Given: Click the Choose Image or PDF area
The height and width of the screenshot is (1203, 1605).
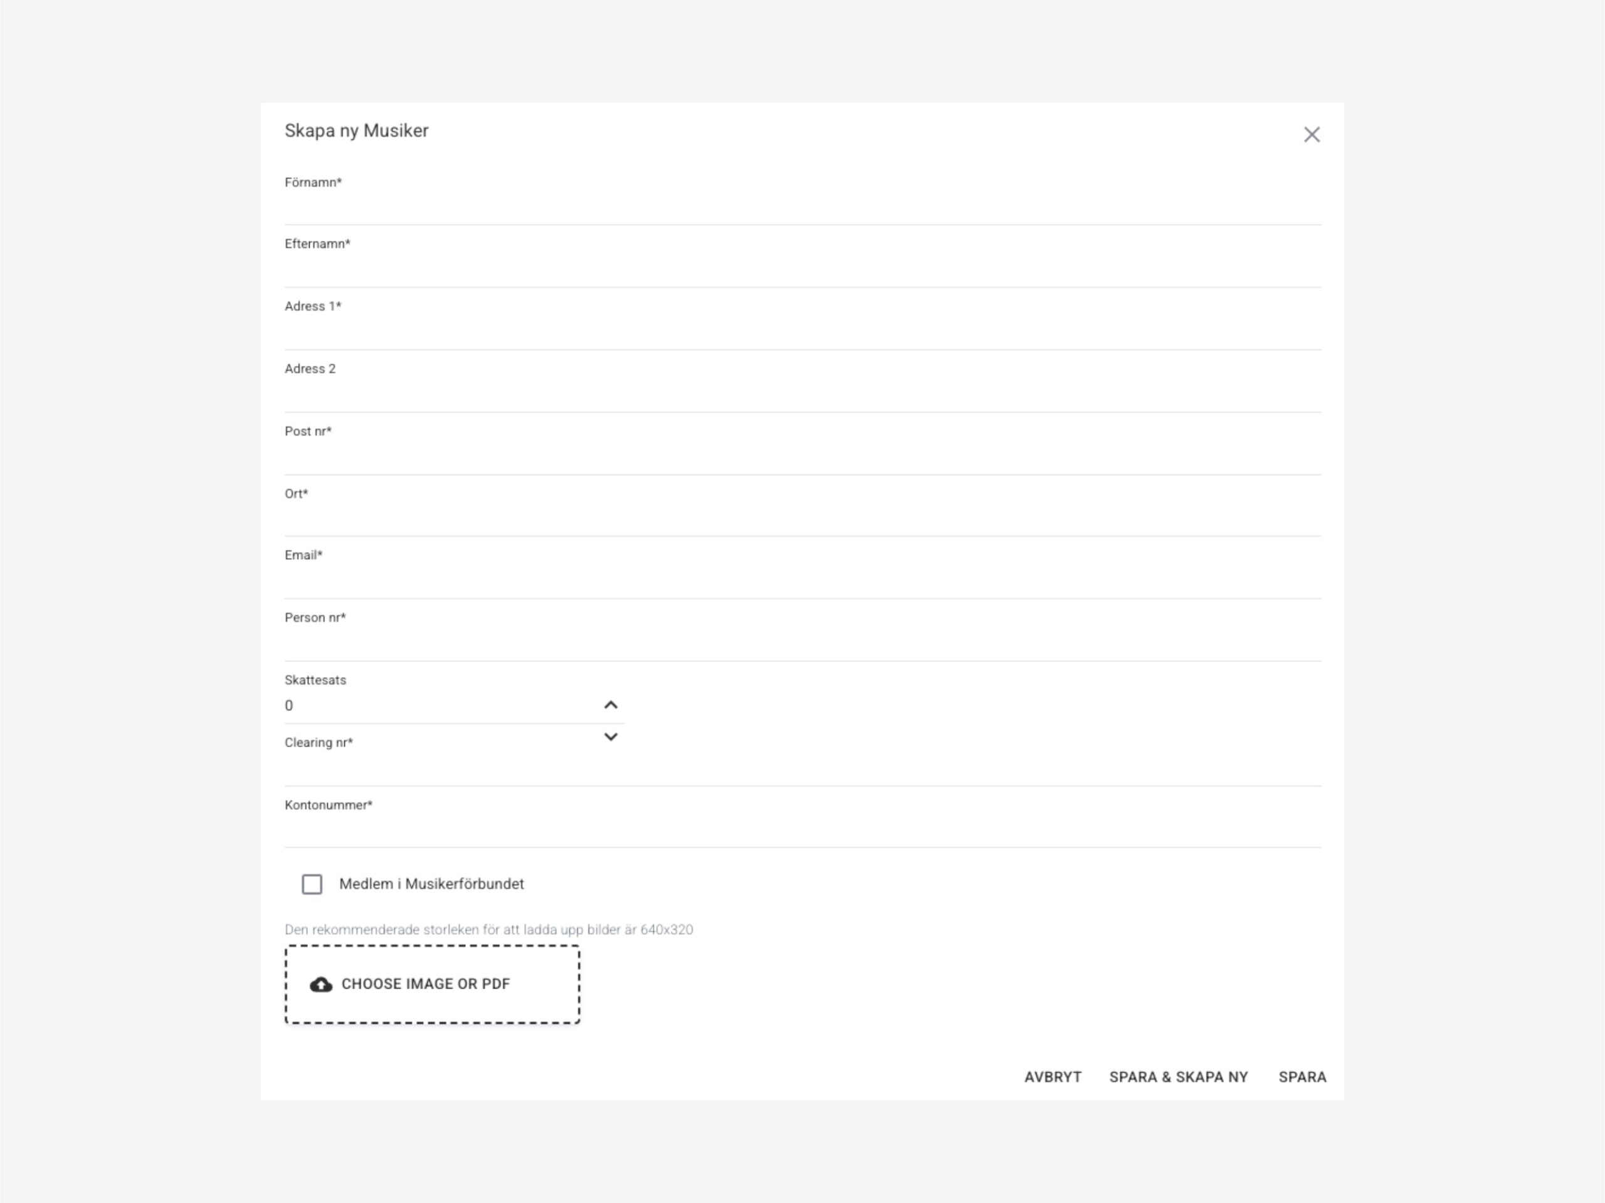Looking at the screenshot, I should 432,985.
